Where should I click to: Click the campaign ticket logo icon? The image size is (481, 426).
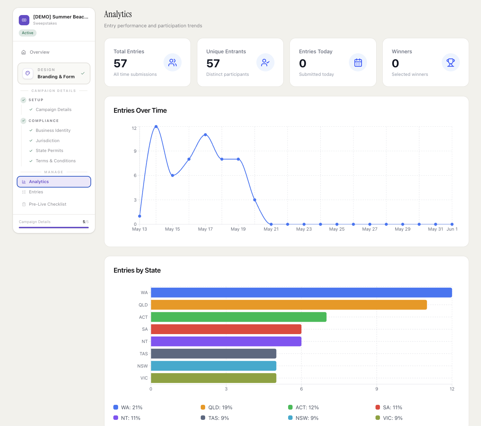pos(24,20)
